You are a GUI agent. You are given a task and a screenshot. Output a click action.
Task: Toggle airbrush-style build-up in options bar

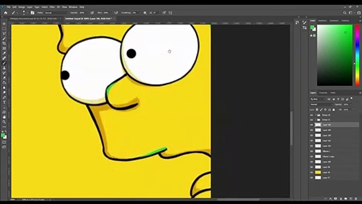(116, 13)
